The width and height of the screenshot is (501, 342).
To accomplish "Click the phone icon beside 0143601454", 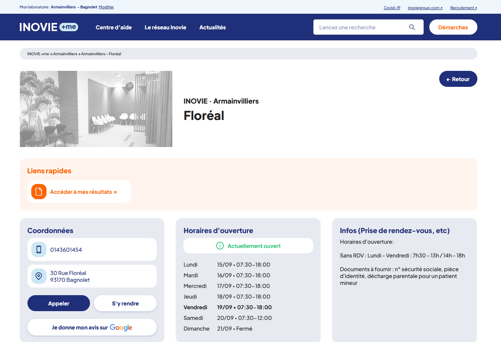I will 39,249.
